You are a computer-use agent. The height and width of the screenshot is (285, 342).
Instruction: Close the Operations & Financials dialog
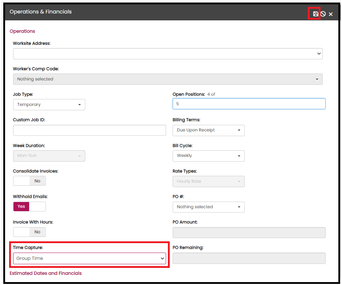(x=331, y=14)
